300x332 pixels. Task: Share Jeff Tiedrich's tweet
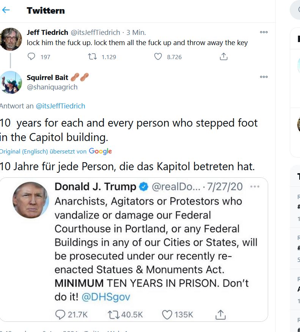[x=224, y=57]
